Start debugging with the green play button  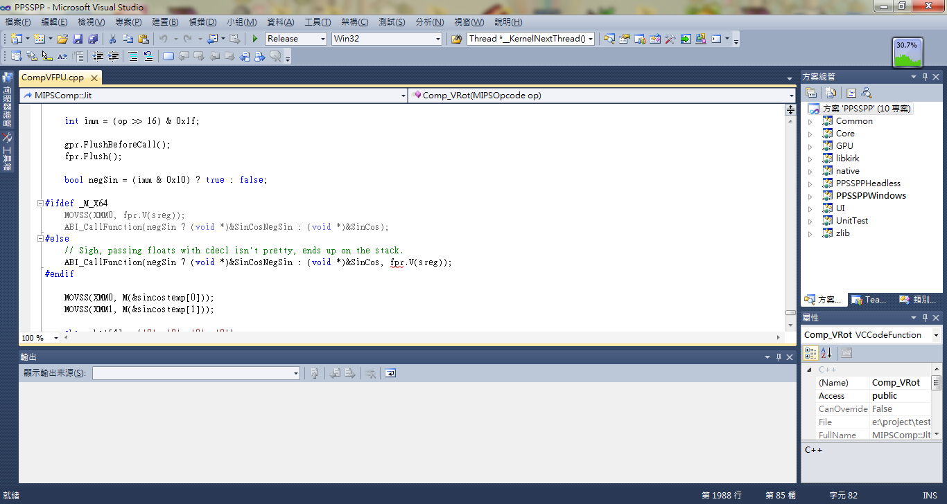point(255,39)
